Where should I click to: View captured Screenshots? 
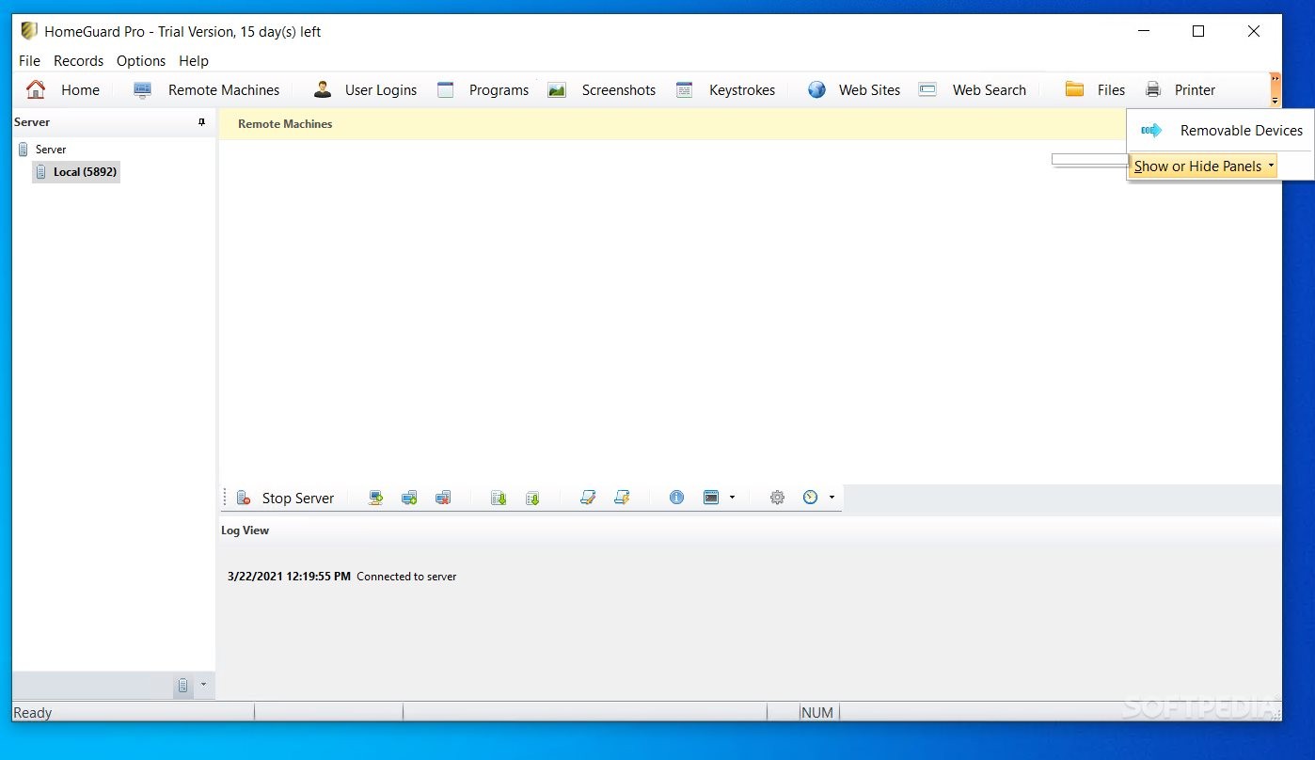pos(602,90)
